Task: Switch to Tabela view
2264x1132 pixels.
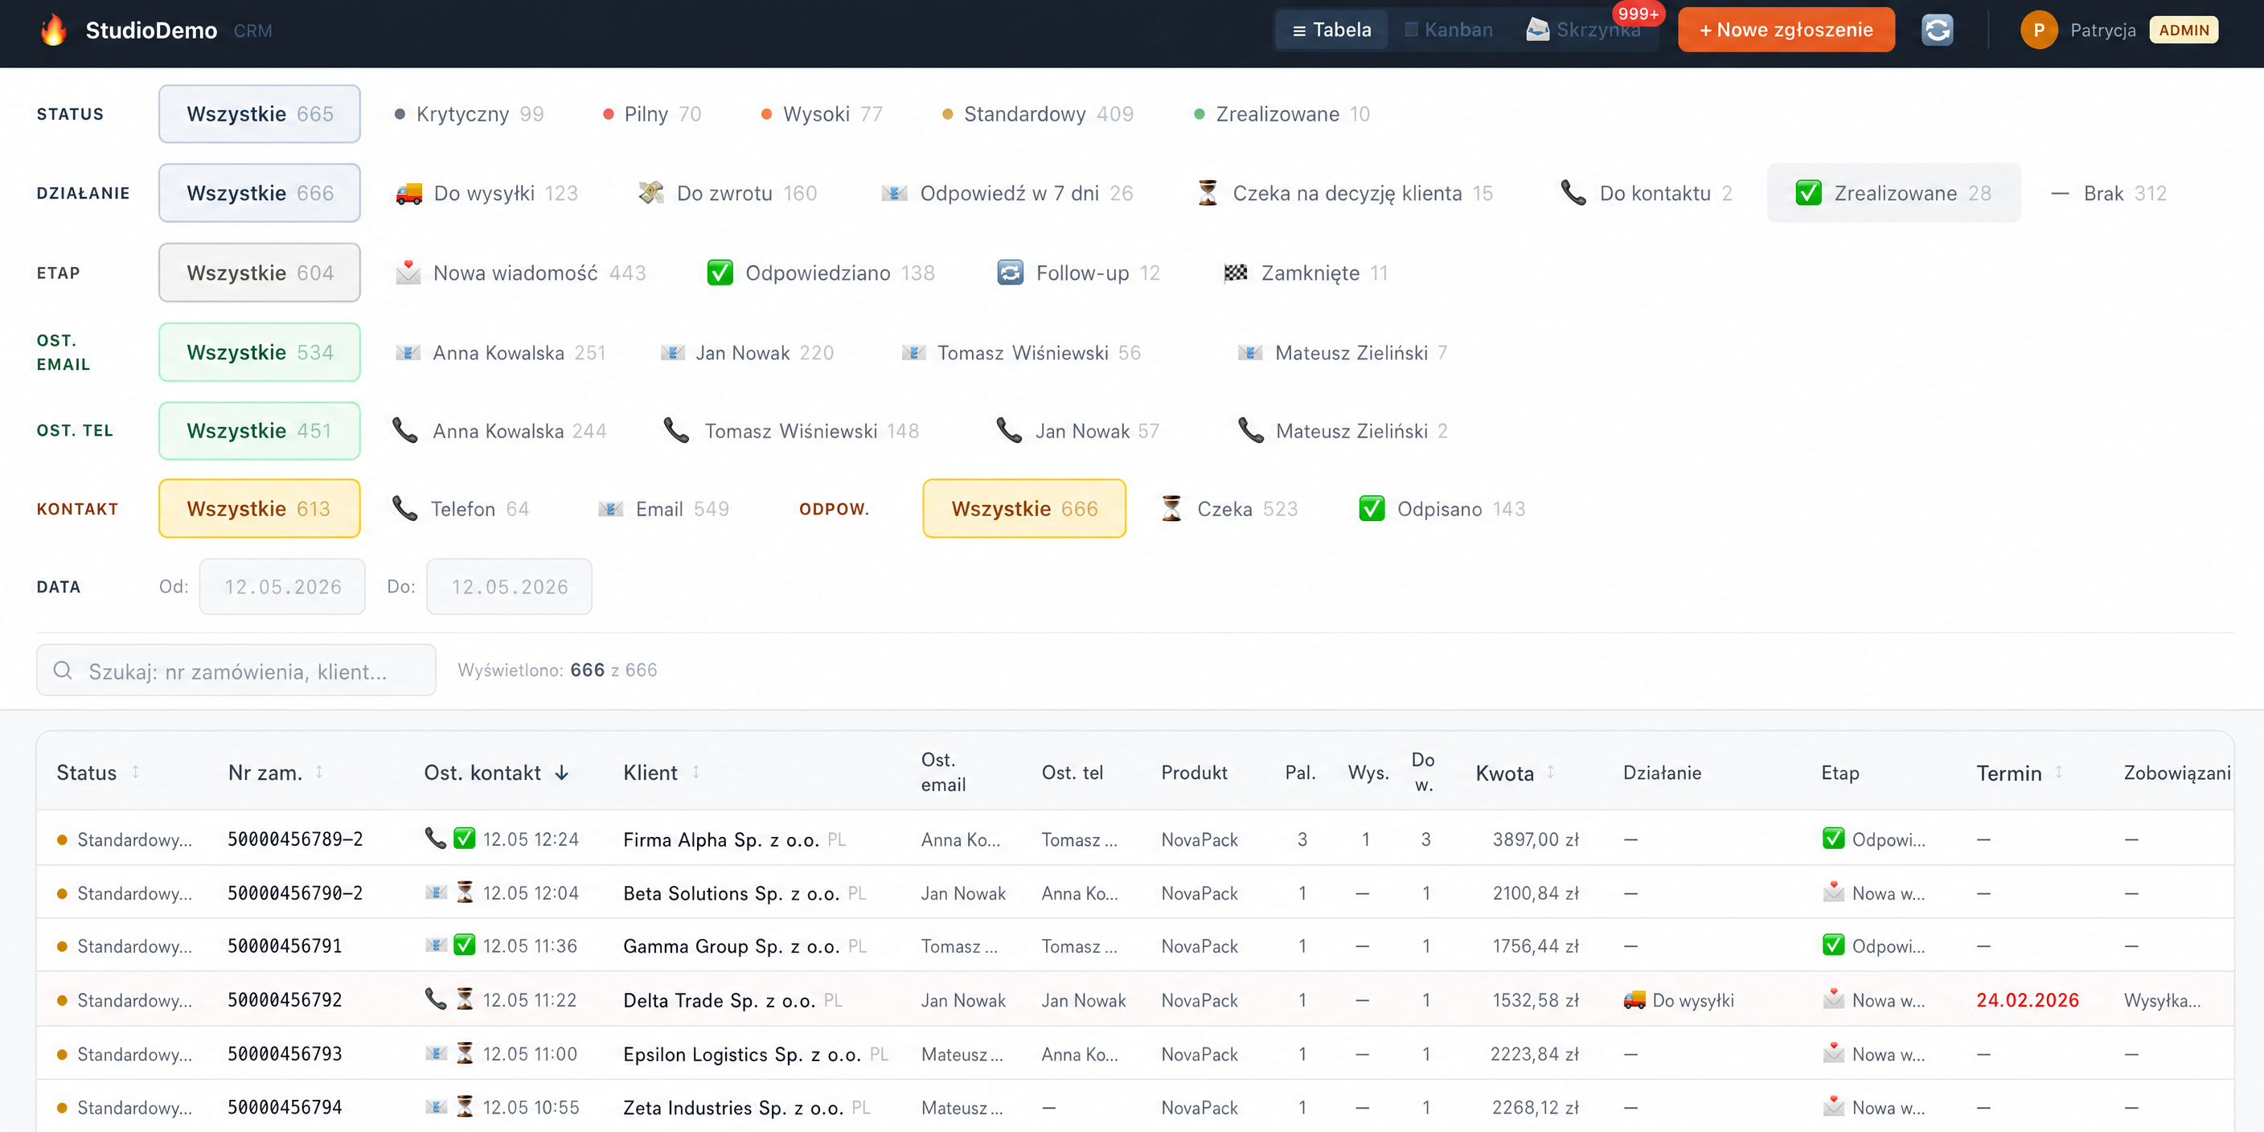Action: click(x=1331, y=30)
